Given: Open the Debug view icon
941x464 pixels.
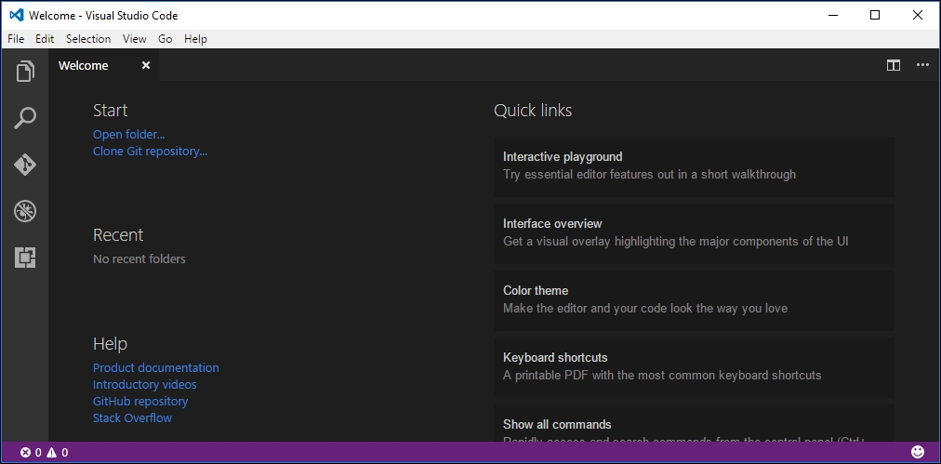Looking at the screenshot, I should [x=25, y=211].
